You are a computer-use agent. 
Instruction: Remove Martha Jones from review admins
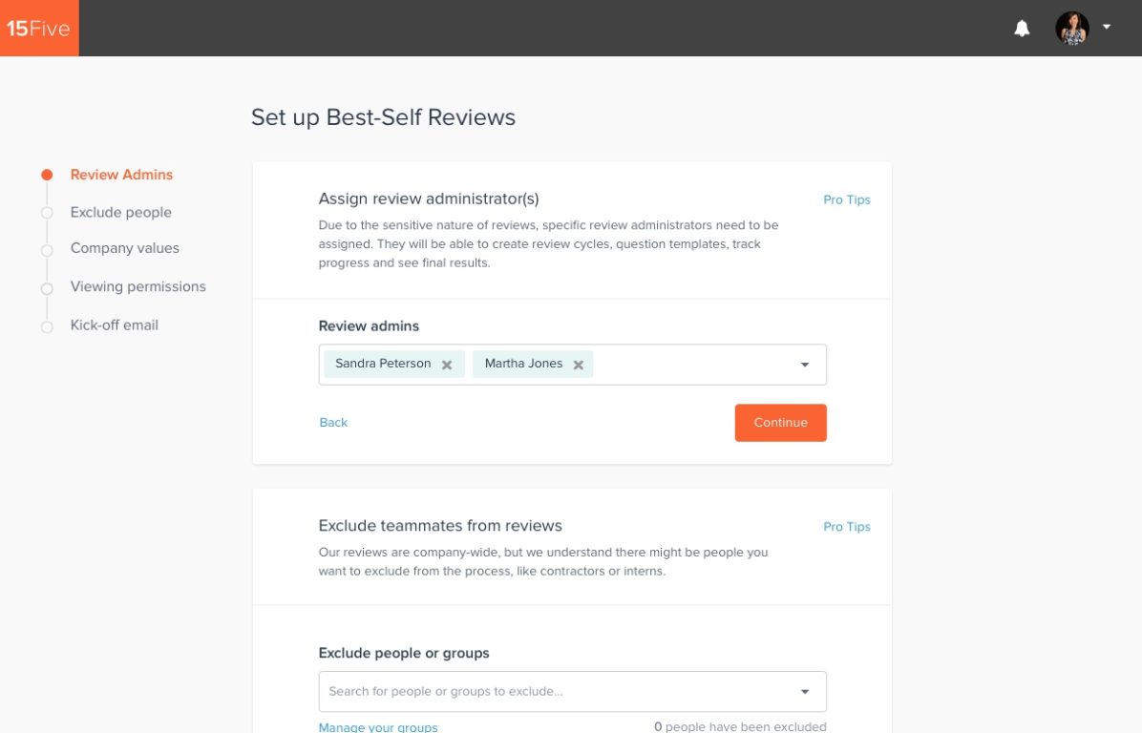tap(579, 365)
